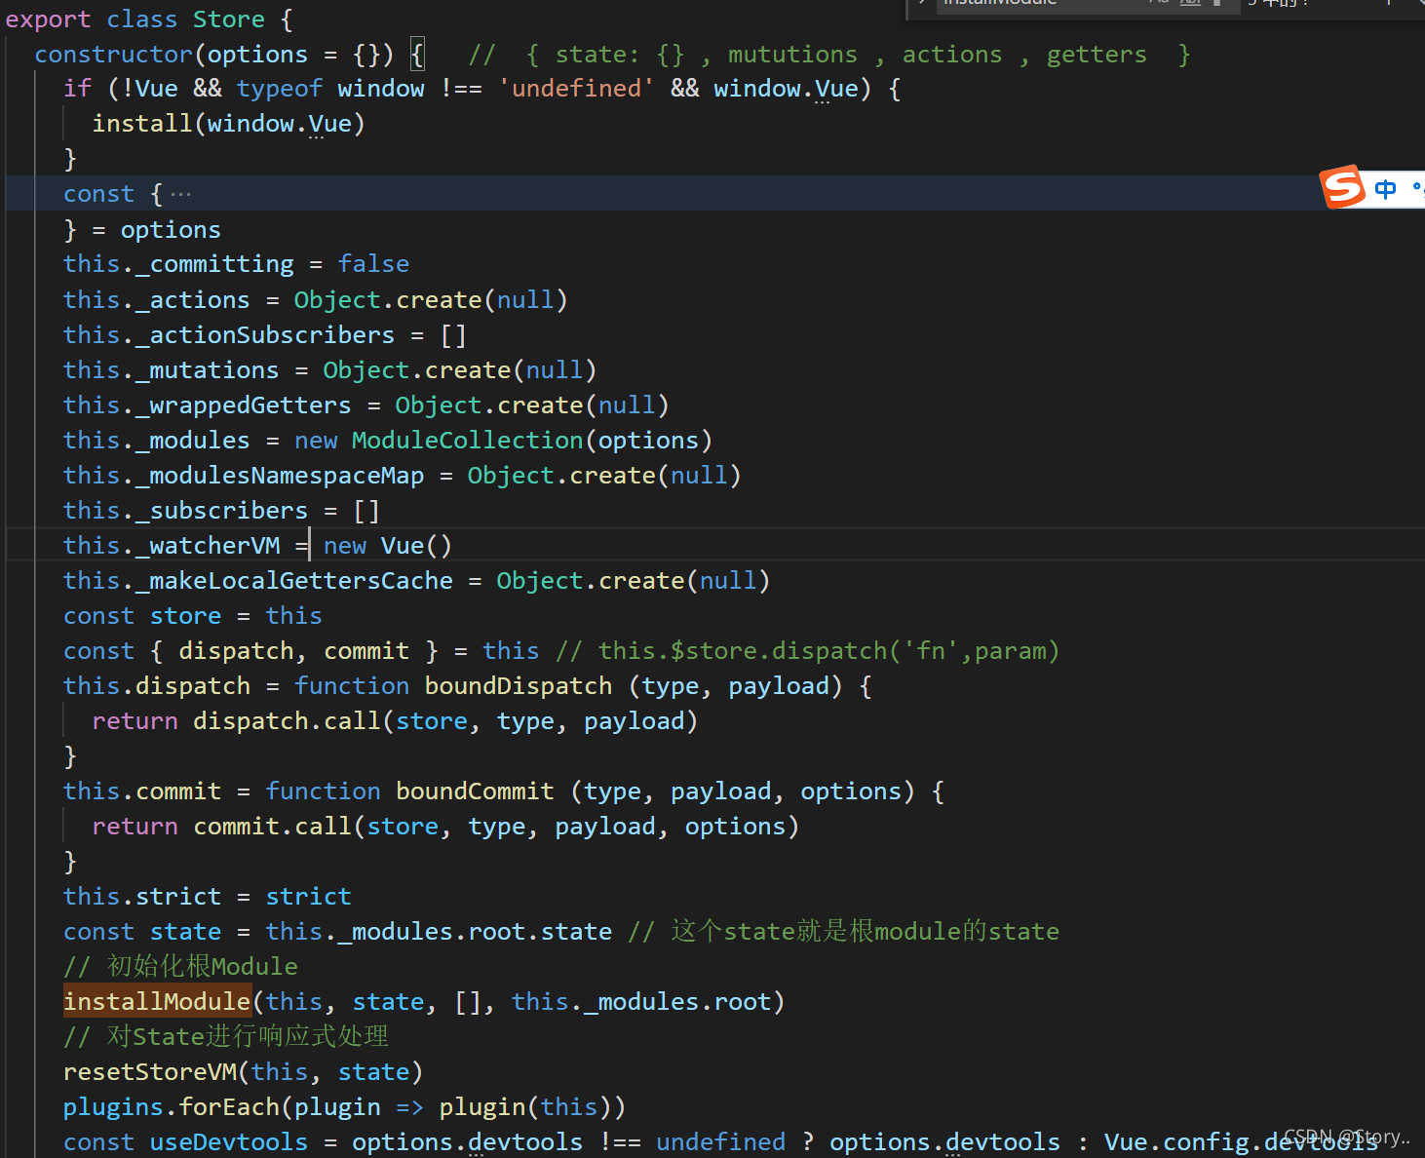Click the comment containing 'mututions'

[x=829, y=55]
